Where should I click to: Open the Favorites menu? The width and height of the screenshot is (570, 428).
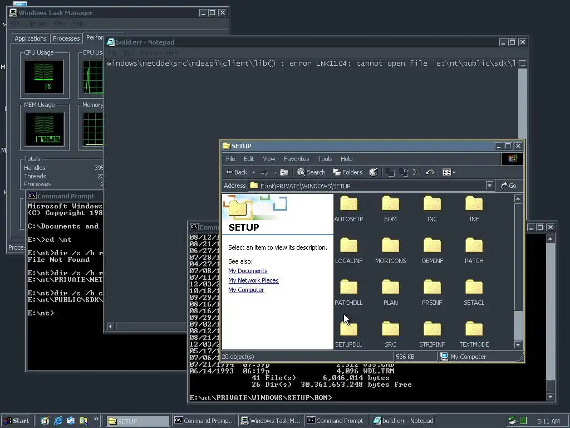pos(296,159)
